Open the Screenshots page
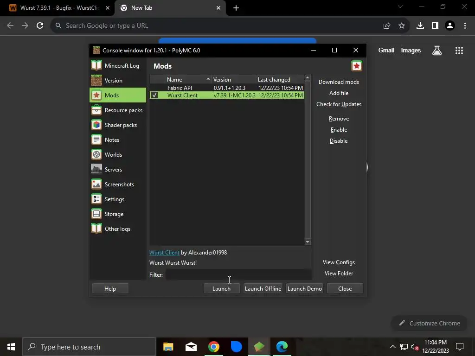Image resolution: width=475 pixels, height=356 pixels. [118, 184]
